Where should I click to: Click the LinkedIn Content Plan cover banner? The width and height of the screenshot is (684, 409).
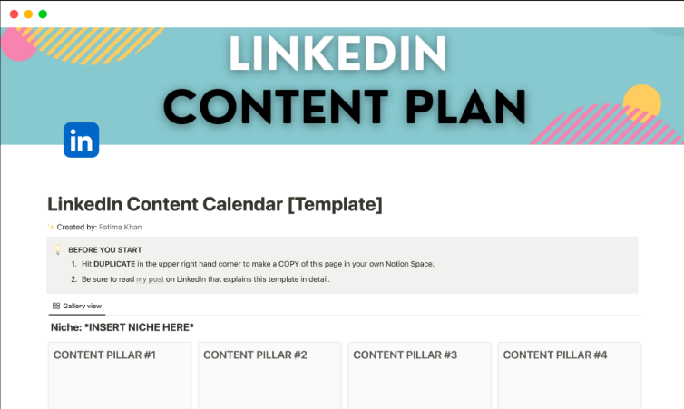point(342,86)
